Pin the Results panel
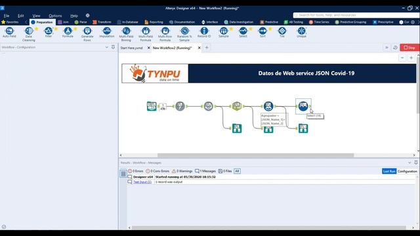 (x=416, y=163)
